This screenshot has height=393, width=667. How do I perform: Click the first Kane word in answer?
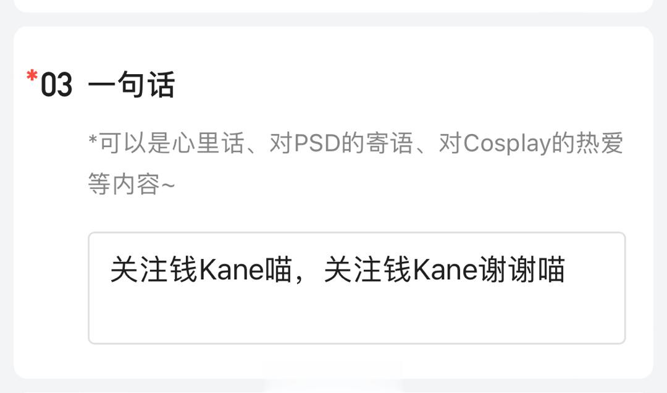(232, 270)
